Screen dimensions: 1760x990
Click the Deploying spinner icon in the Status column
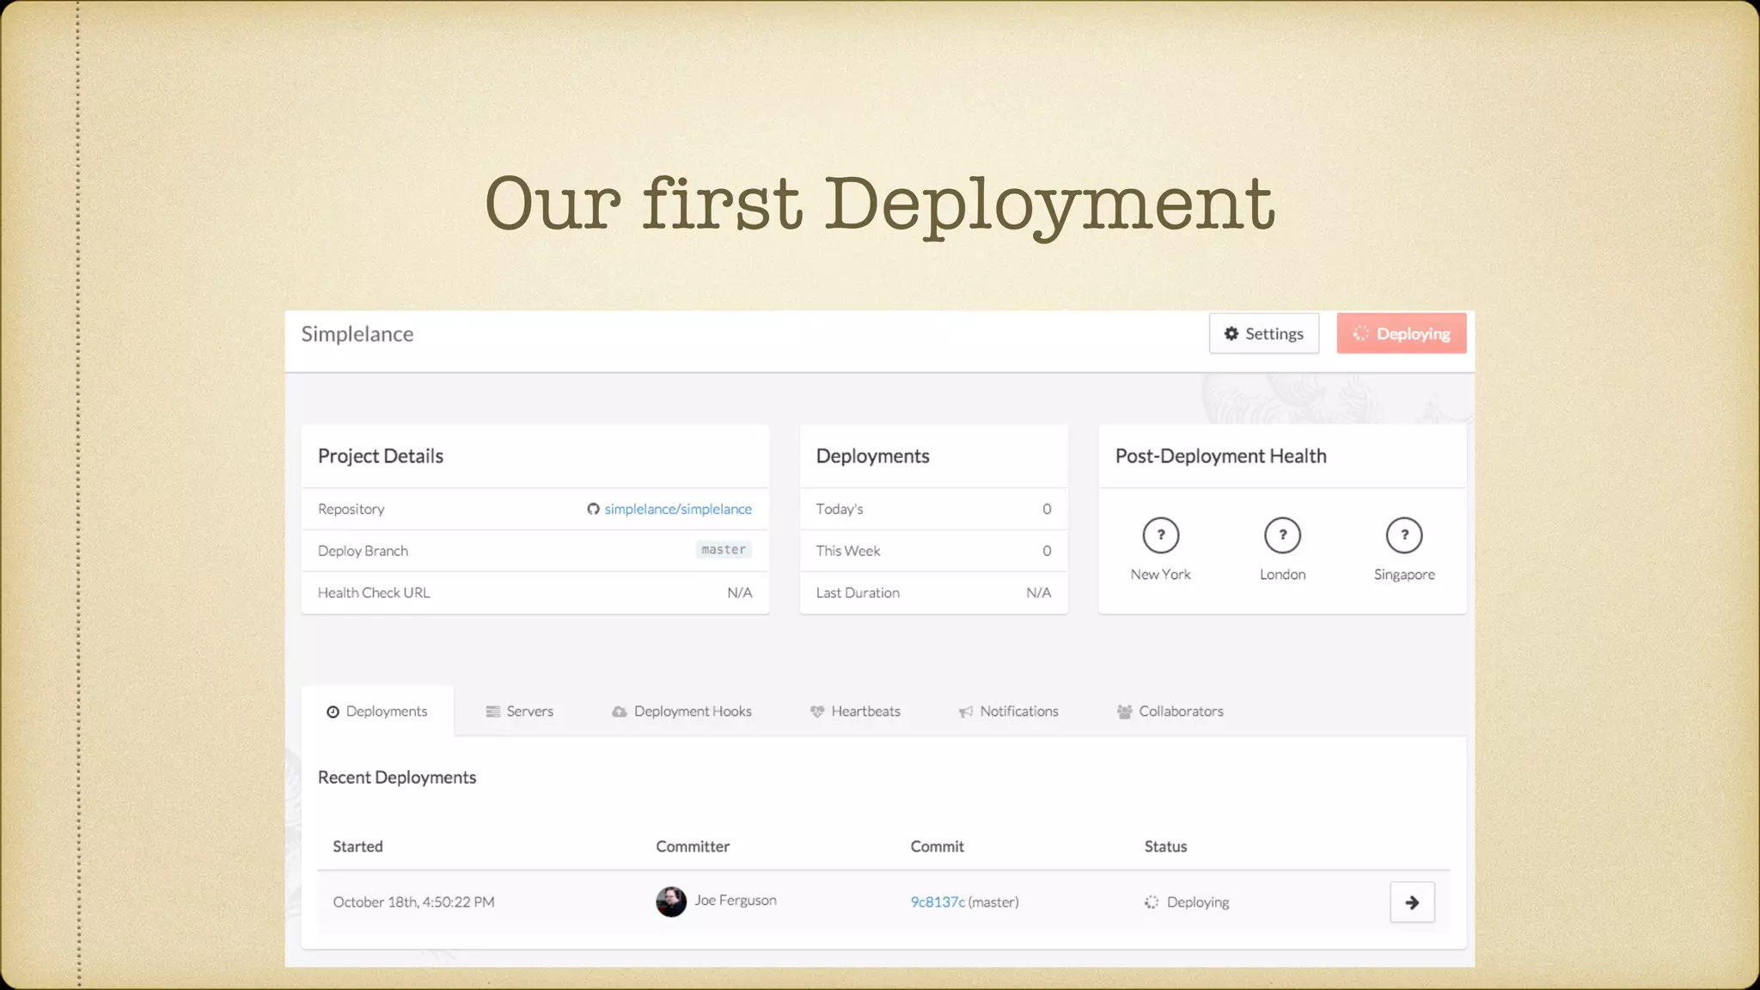pyautogui.click(x=1152, y=901)
